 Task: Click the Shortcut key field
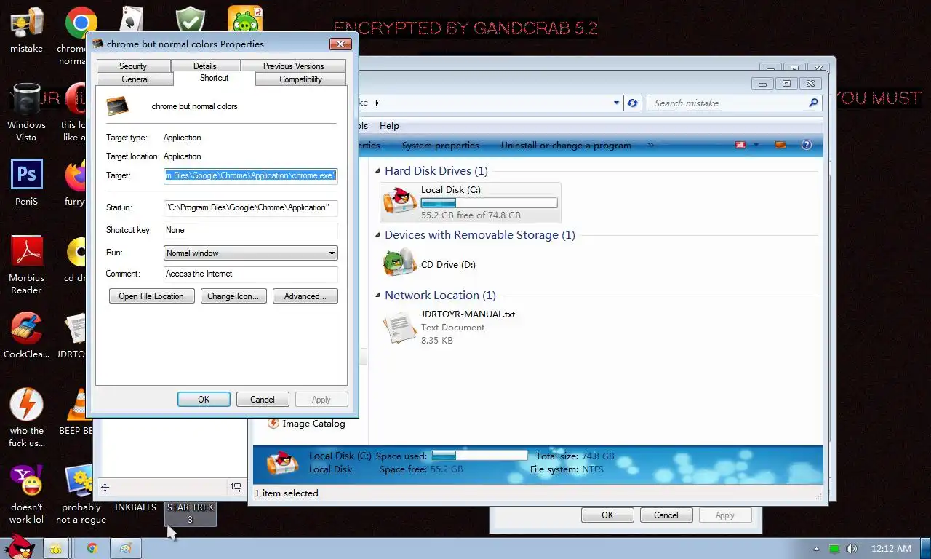[x=251, y=230]
